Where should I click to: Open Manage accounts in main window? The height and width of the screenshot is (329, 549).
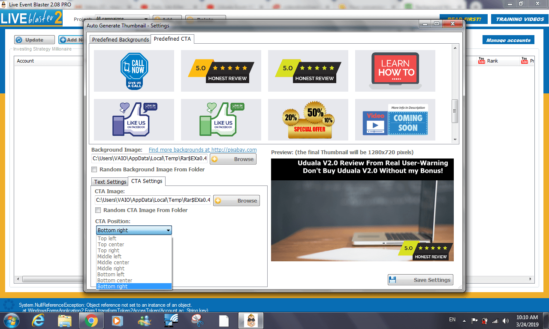(508, 40)
